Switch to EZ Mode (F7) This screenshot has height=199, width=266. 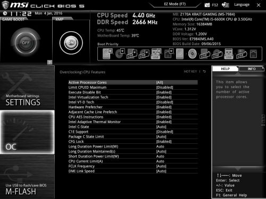(175, 4)
